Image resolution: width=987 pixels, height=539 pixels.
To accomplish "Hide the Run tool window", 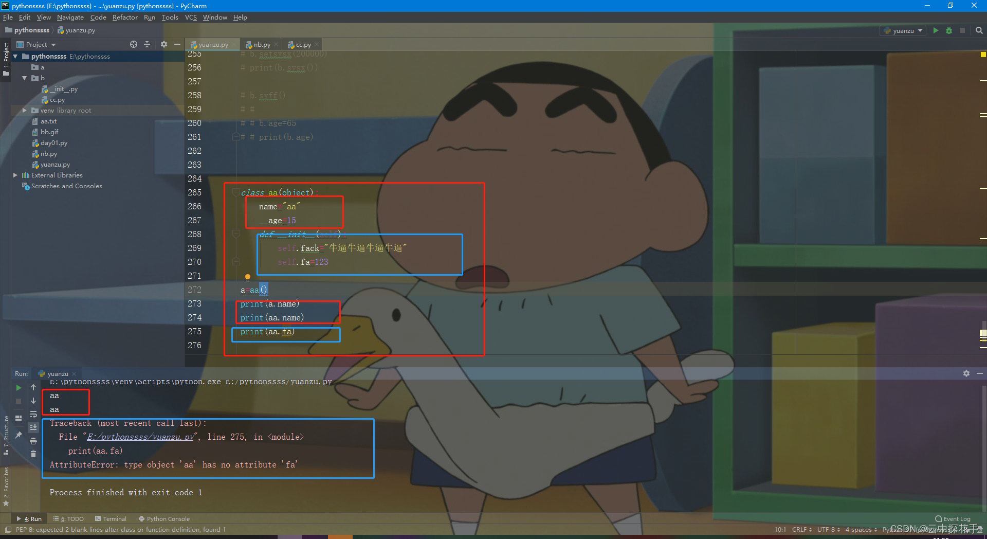I will pyautogui.click(x=980, y=373).
